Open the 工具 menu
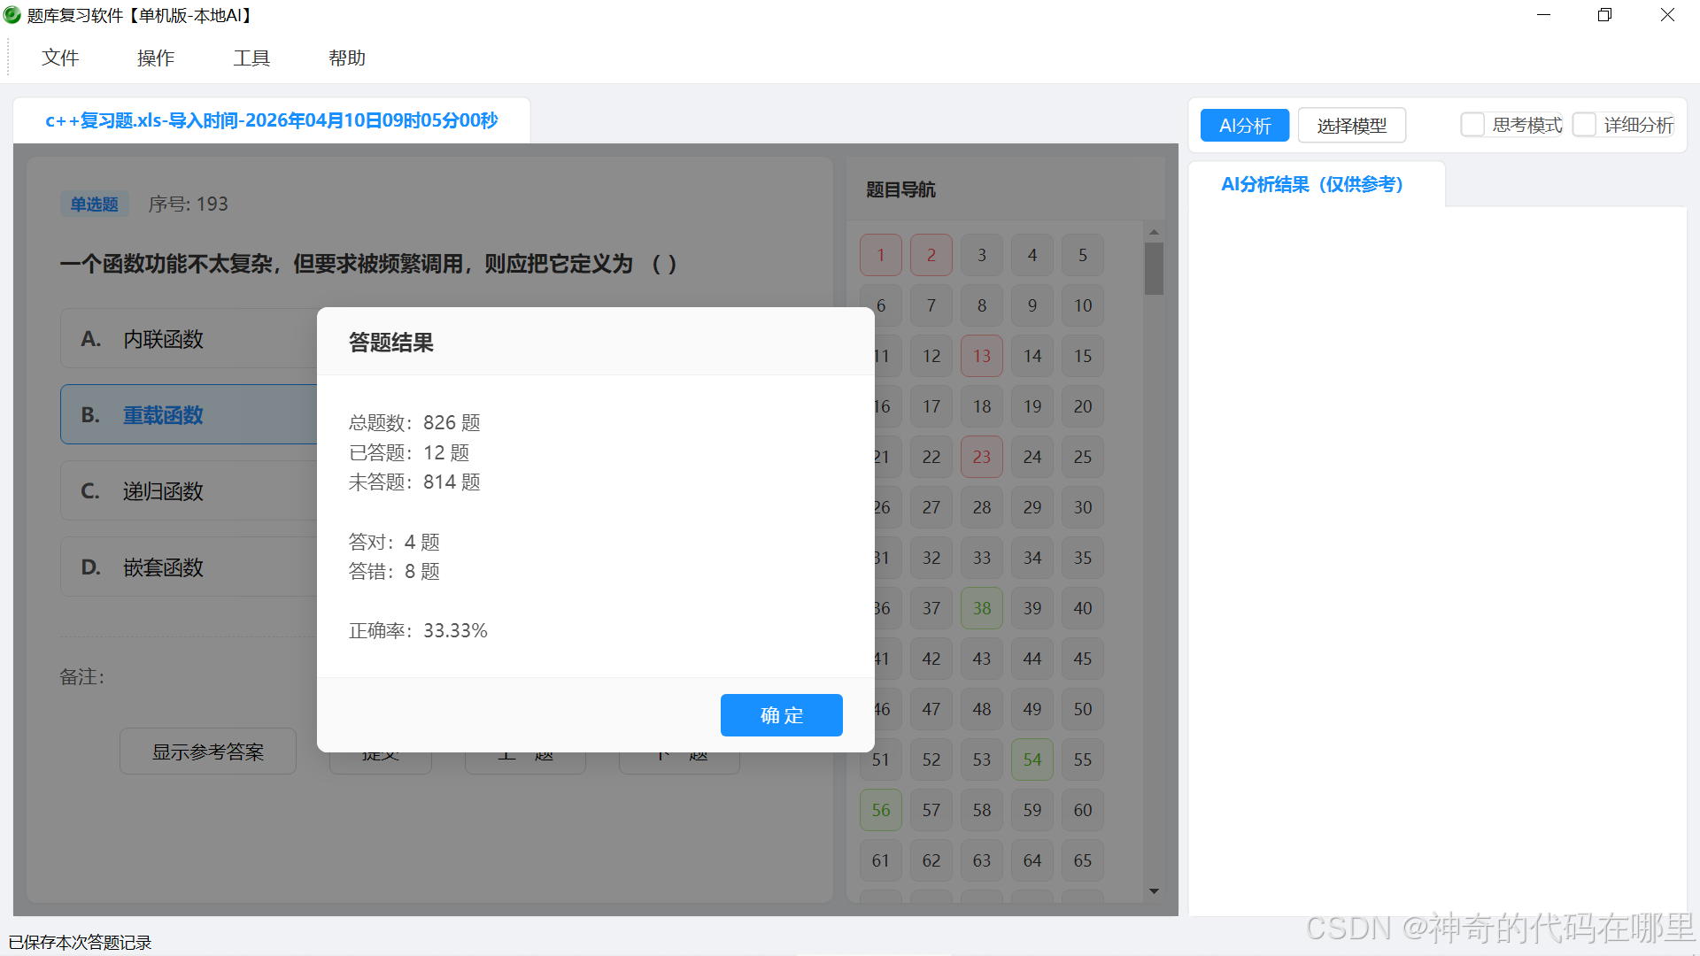Image resolution: width=1700 pixels, height=956 pixels. pos(251,58)
